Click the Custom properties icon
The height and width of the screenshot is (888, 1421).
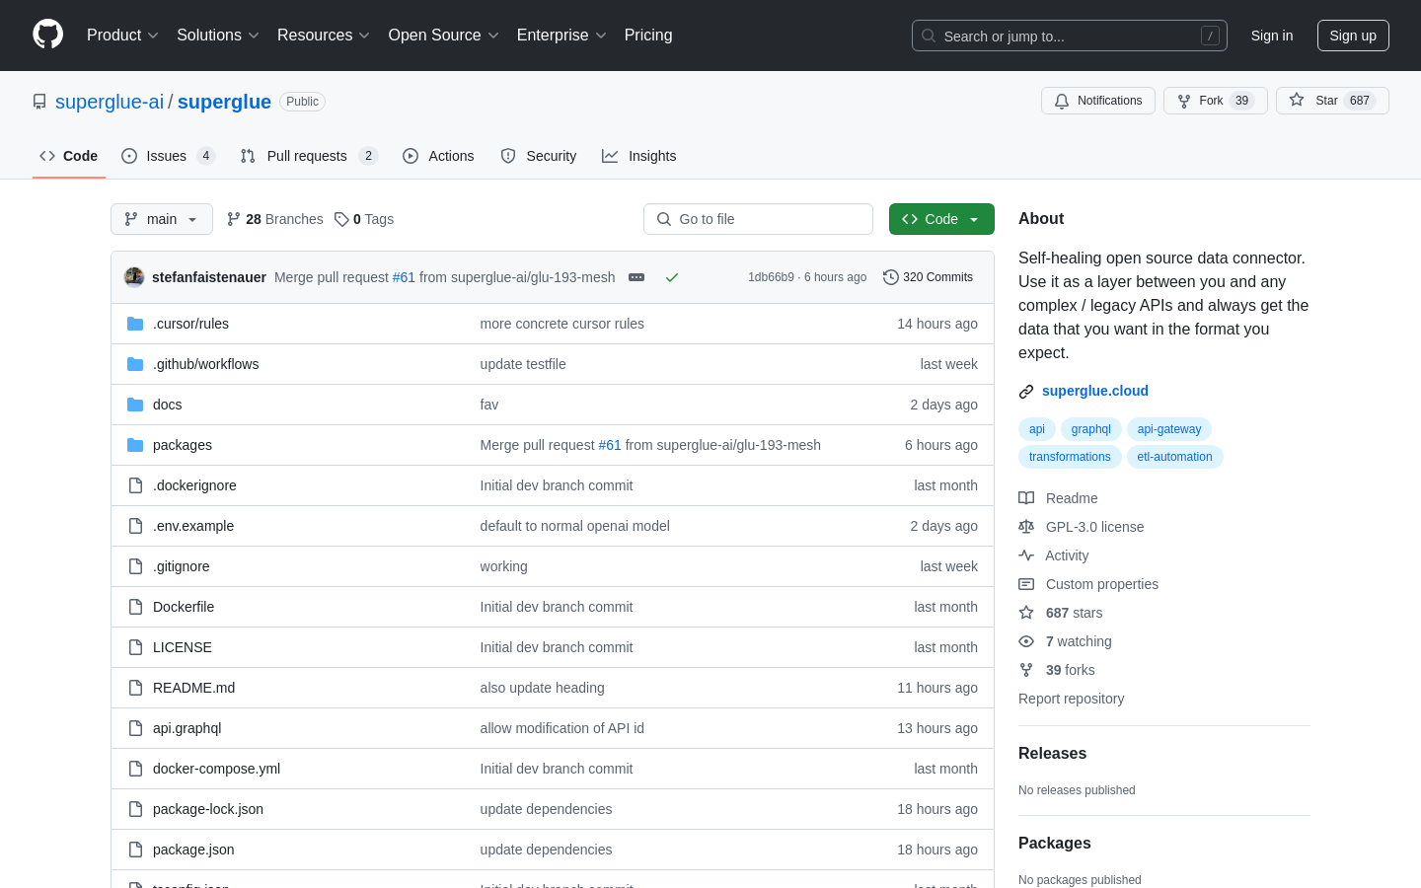[x=1026, y=584]
